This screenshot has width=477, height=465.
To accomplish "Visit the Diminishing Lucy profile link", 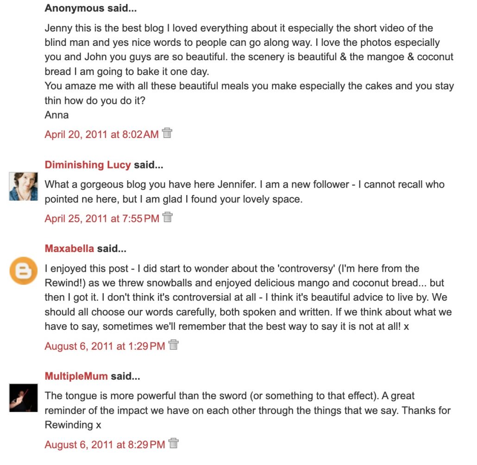I will [88, 165].
